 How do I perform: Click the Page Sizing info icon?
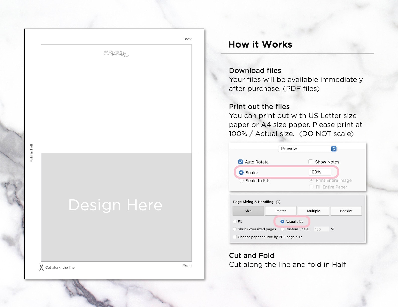(x=278, y=202)
